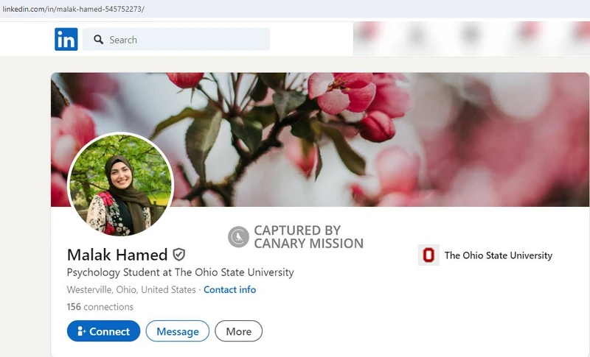Image resolution: width=590 pixels, height=357 pixels.
Task: Open the Contact info link
Action: 229,289
